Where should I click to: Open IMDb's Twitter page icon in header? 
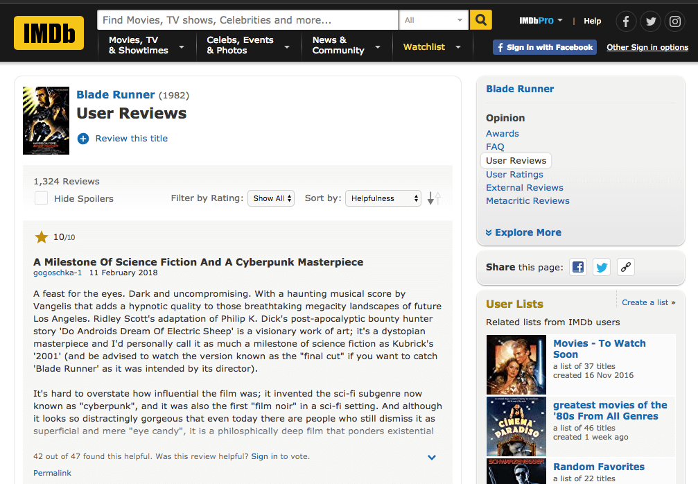click(651, 21)
